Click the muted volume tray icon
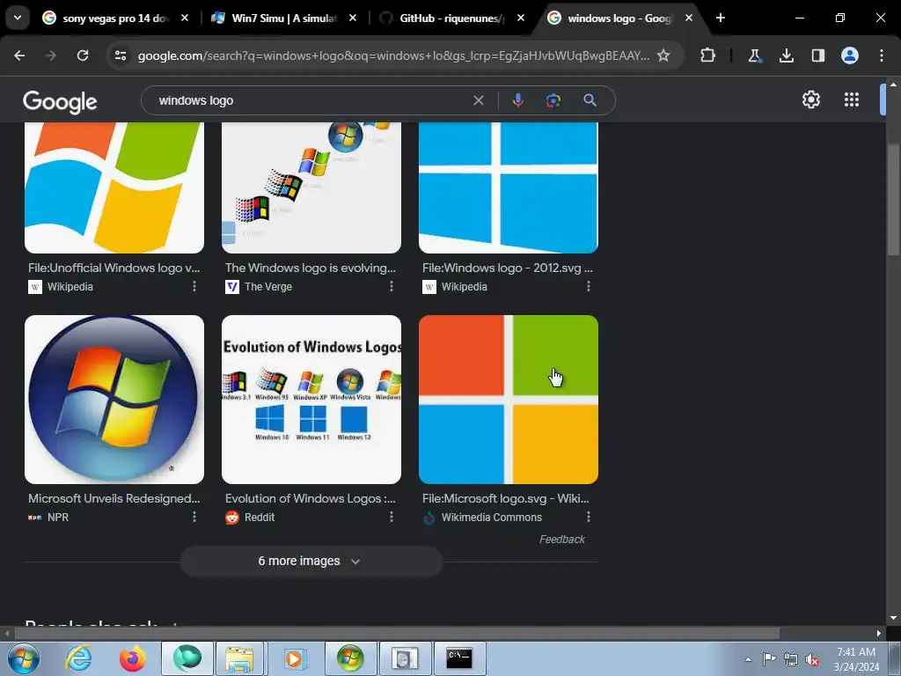Image resolution: width=901 pixels, height=676 pixels. coord(812,659)
